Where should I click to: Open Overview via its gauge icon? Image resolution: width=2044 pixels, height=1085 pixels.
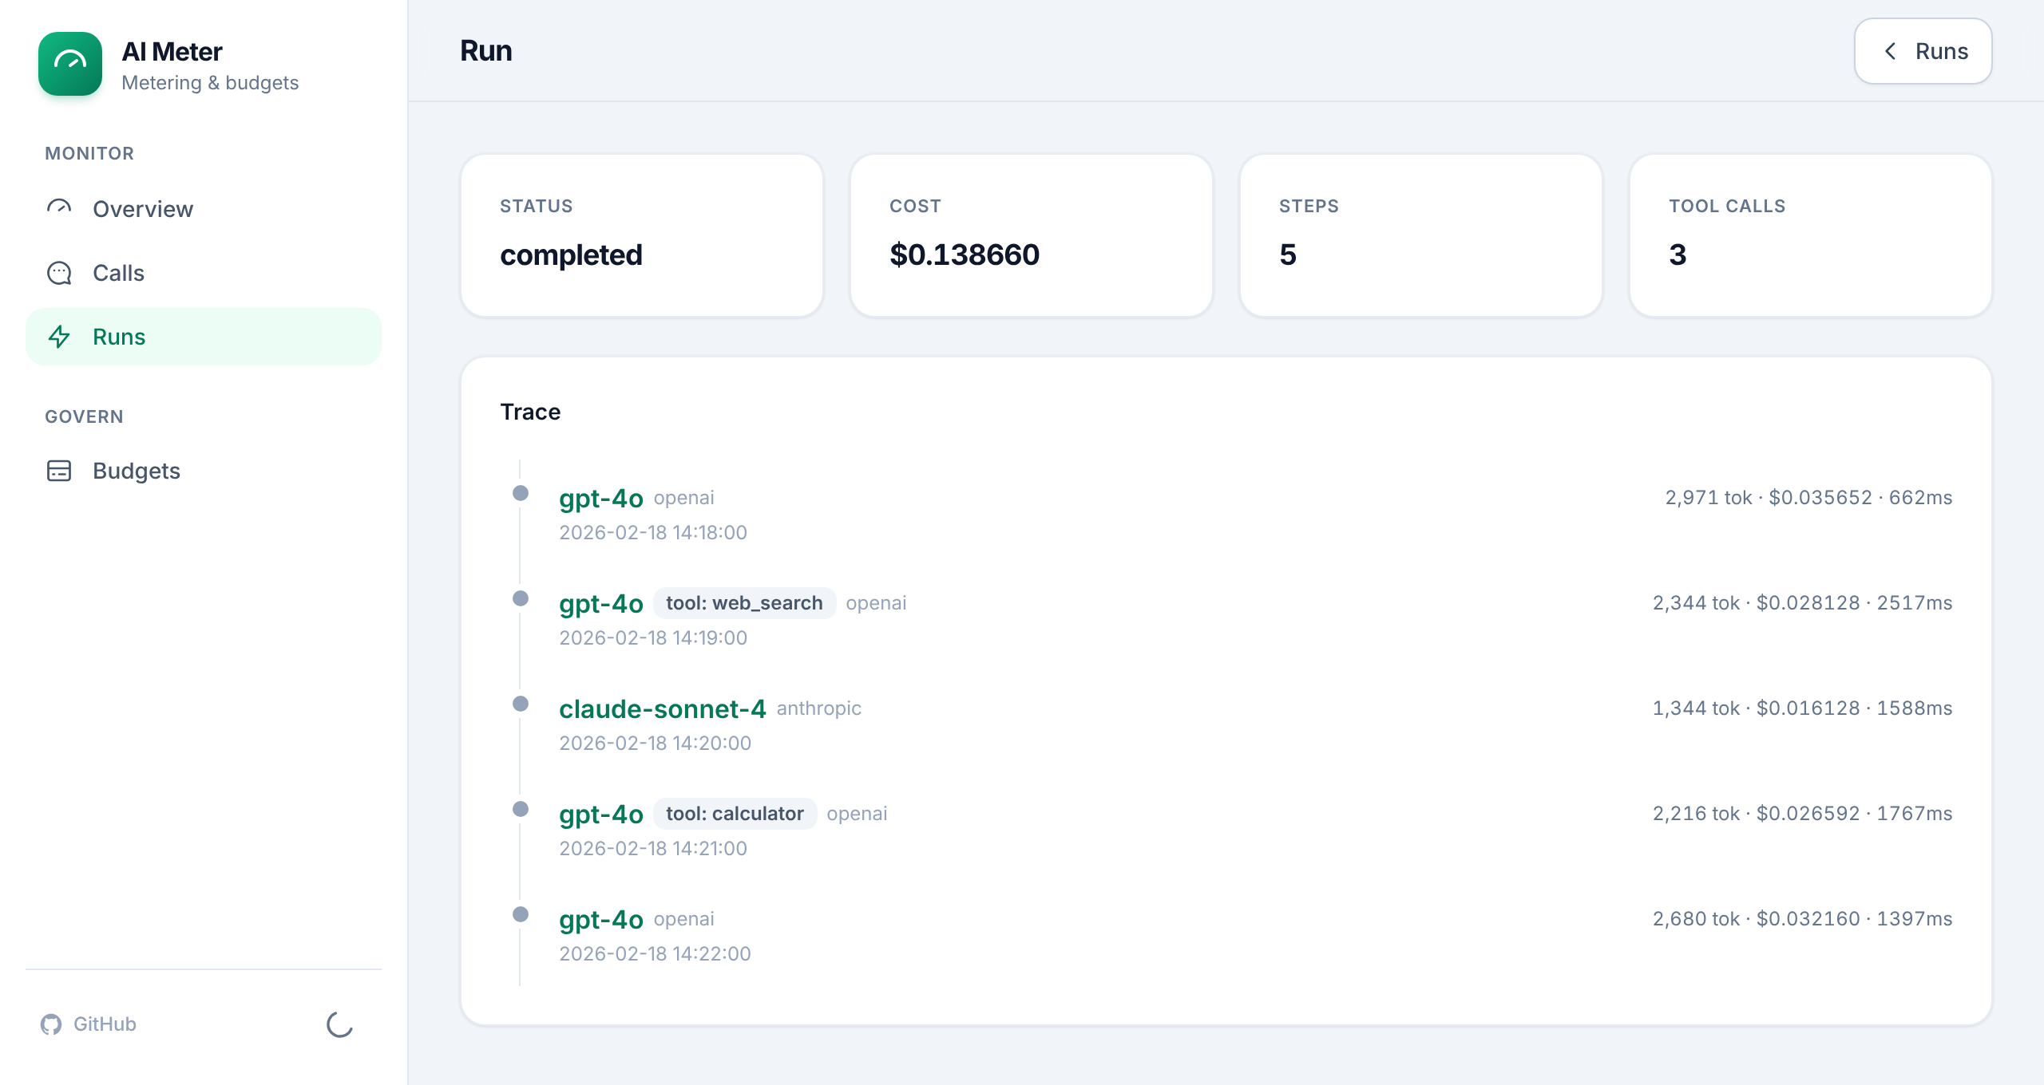click(x=59, y=209)
